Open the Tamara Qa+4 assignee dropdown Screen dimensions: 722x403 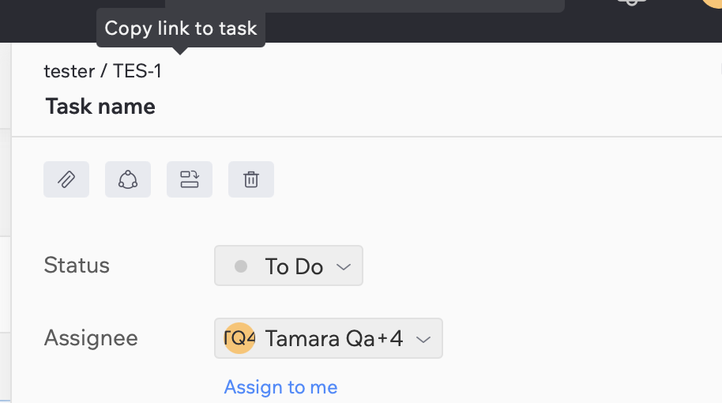pos(329,338)
